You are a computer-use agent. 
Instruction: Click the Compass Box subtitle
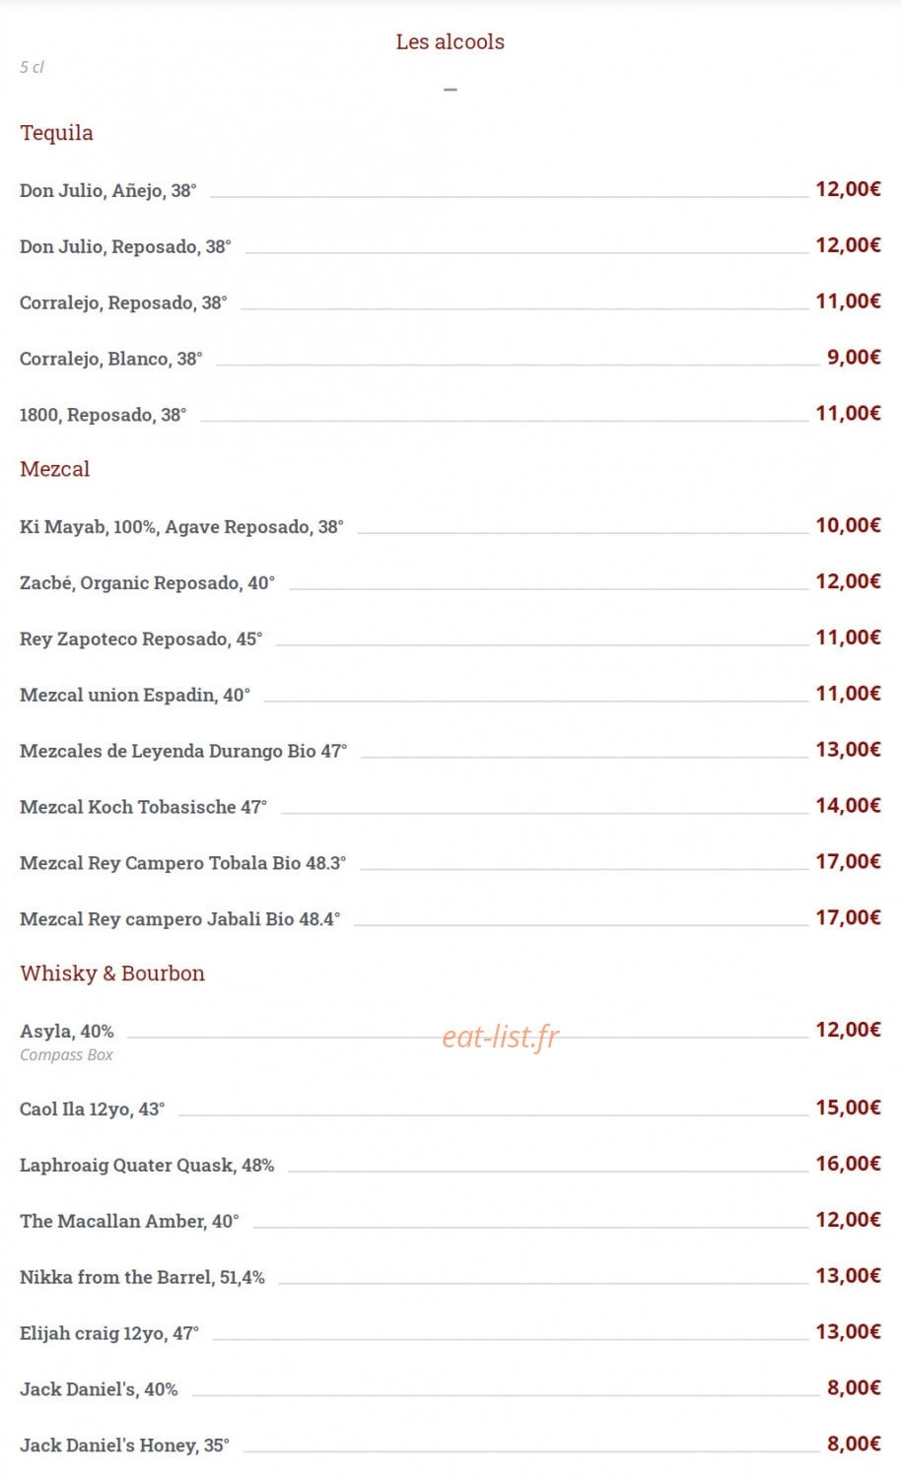click(66, 1055)
